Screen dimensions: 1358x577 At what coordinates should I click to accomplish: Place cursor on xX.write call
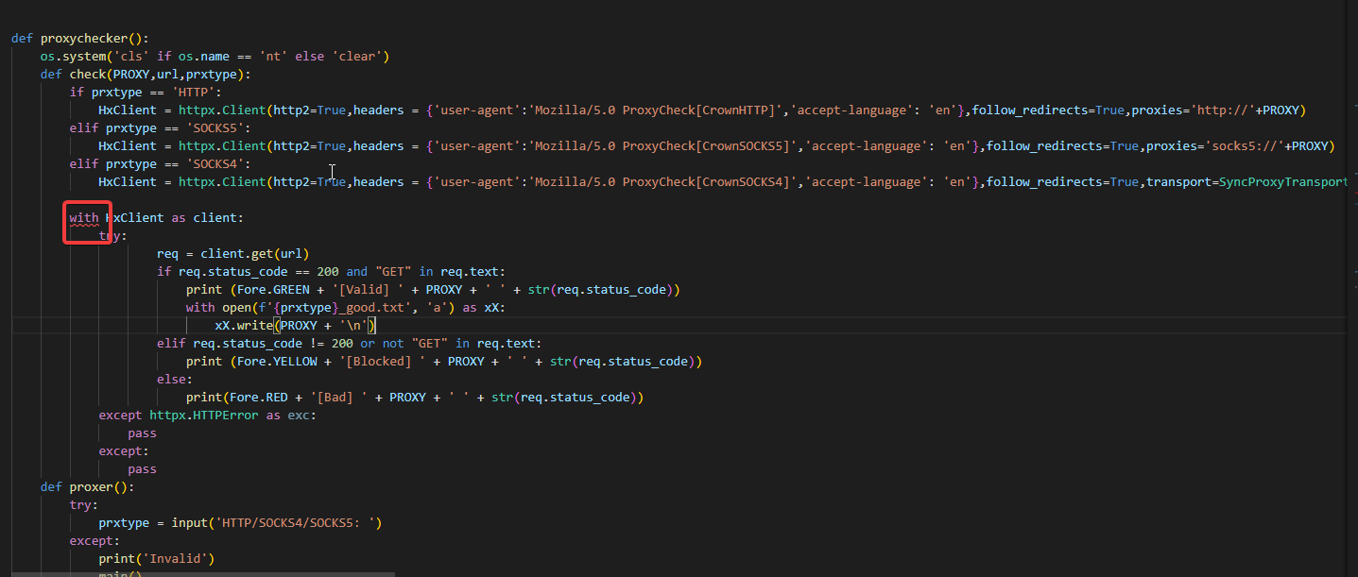click(x=243, y=326)
